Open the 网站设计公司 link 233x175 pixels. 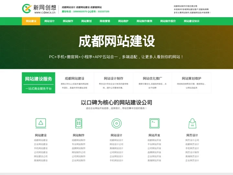116,144
